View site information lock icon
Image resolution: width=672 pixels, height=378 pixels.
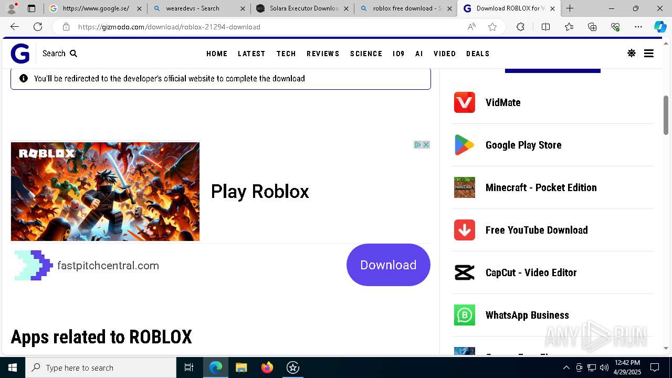tap(66, 27)
